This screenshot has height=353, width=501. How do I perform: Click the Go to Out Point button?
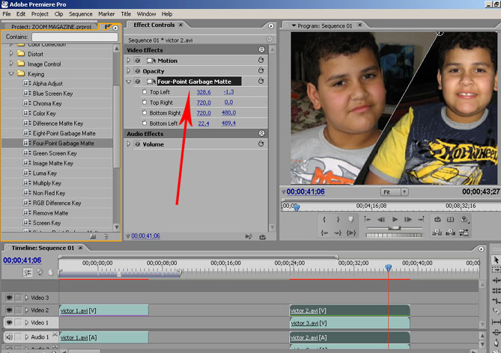(x=337, y=233)
